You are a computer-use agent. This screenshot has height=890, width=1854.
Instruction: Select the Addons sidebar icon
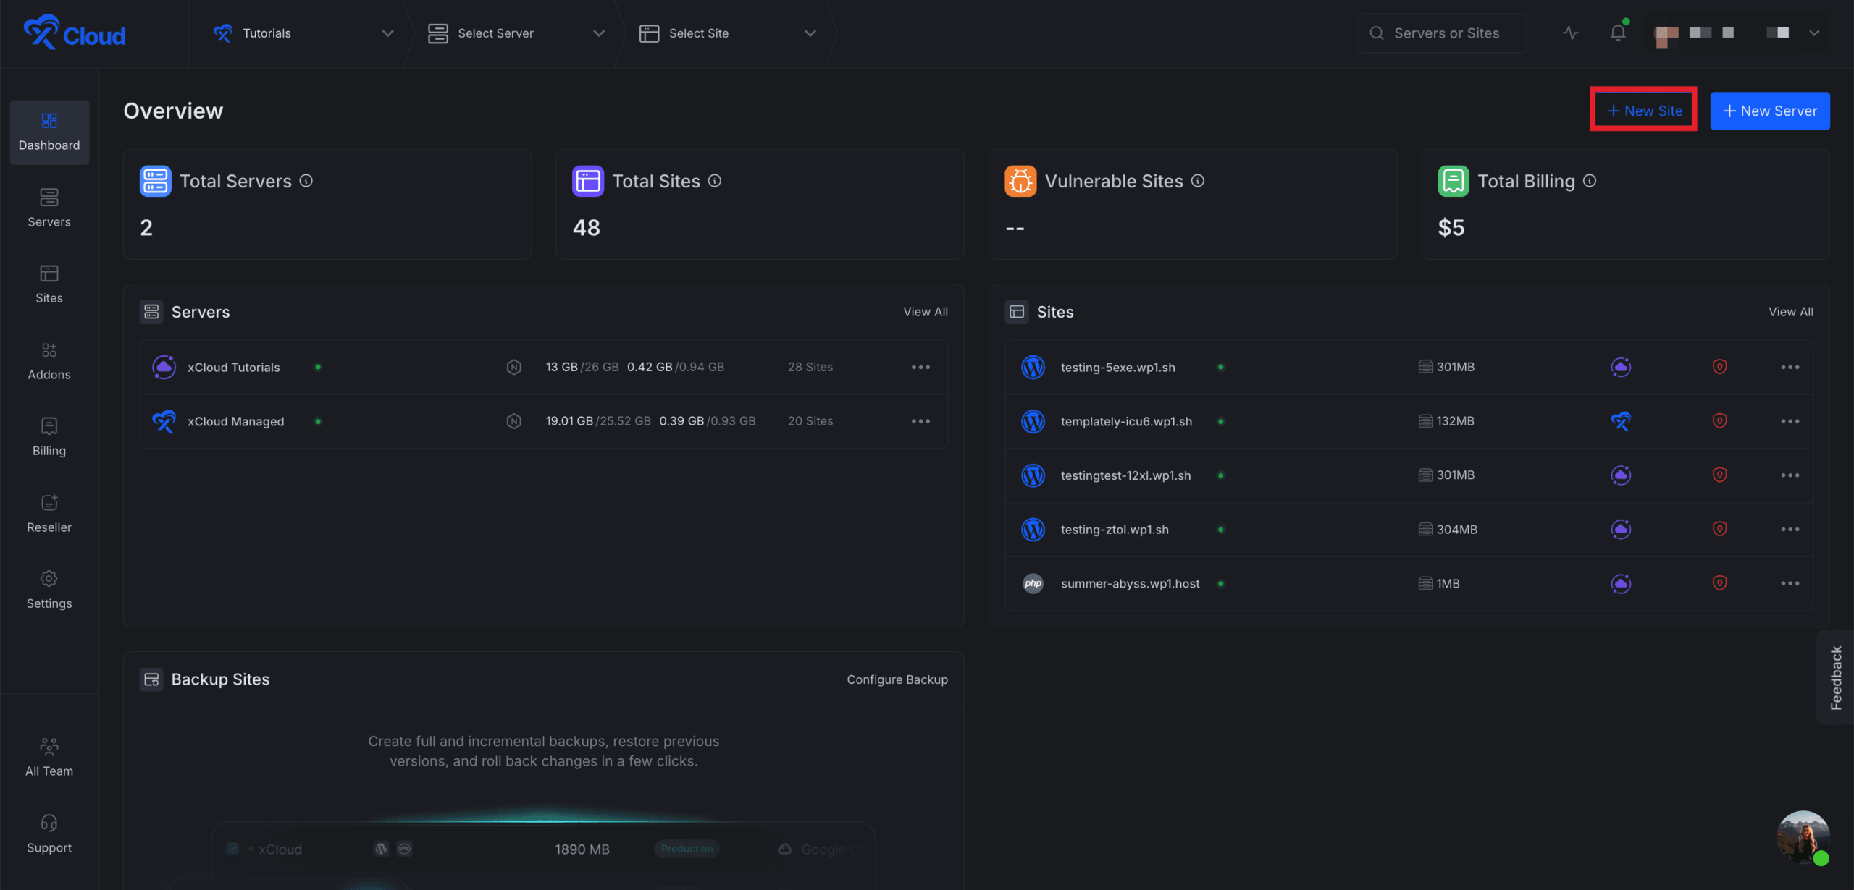pos(49,350)
